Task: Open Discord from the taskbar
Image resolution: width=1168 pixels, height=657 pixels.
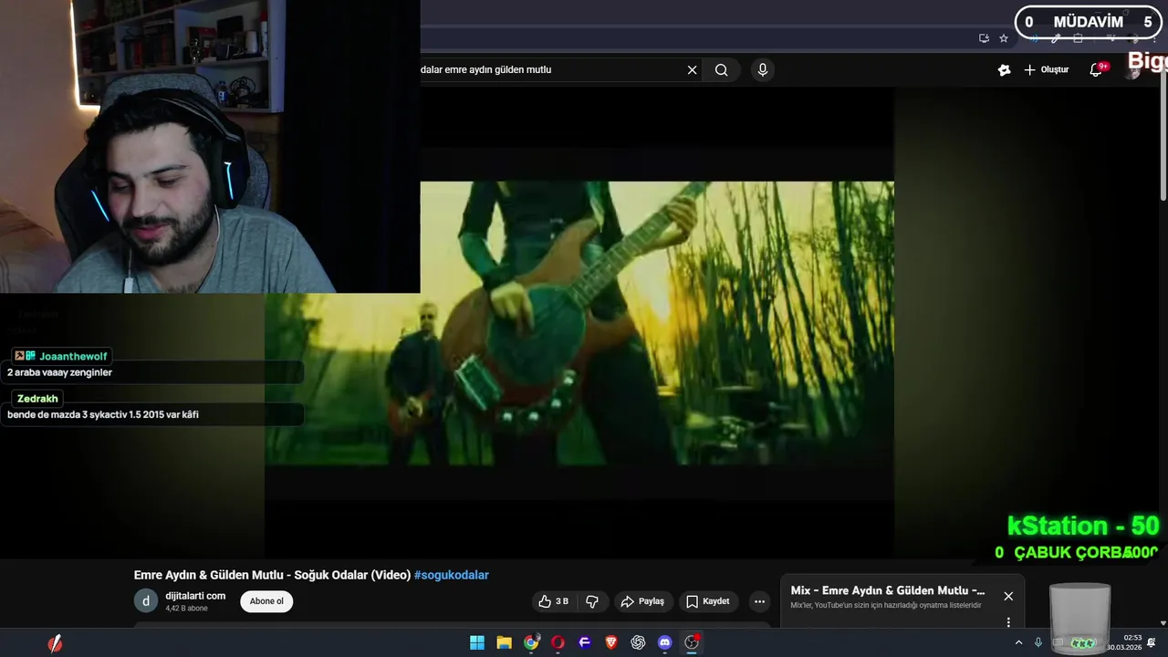Action: pyautogui.click(x=665, y=642)
